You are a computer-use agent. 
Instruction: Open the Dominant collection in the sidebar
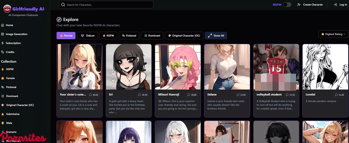coord(12,96)
